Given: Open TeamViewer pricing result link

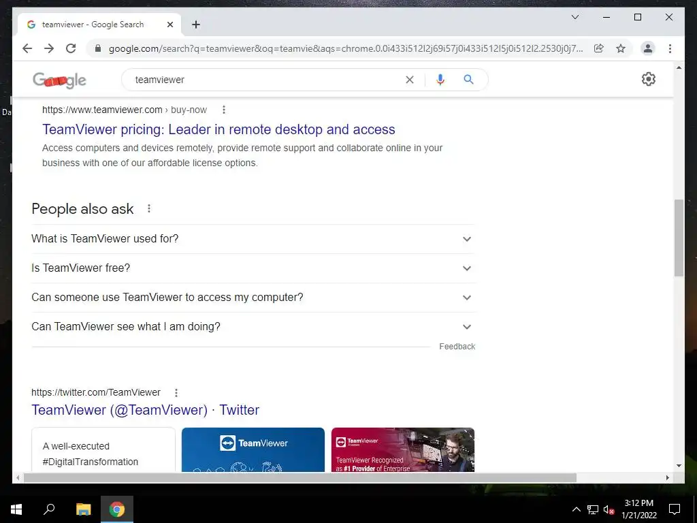Looking at the screenshot, I should 218,129.
